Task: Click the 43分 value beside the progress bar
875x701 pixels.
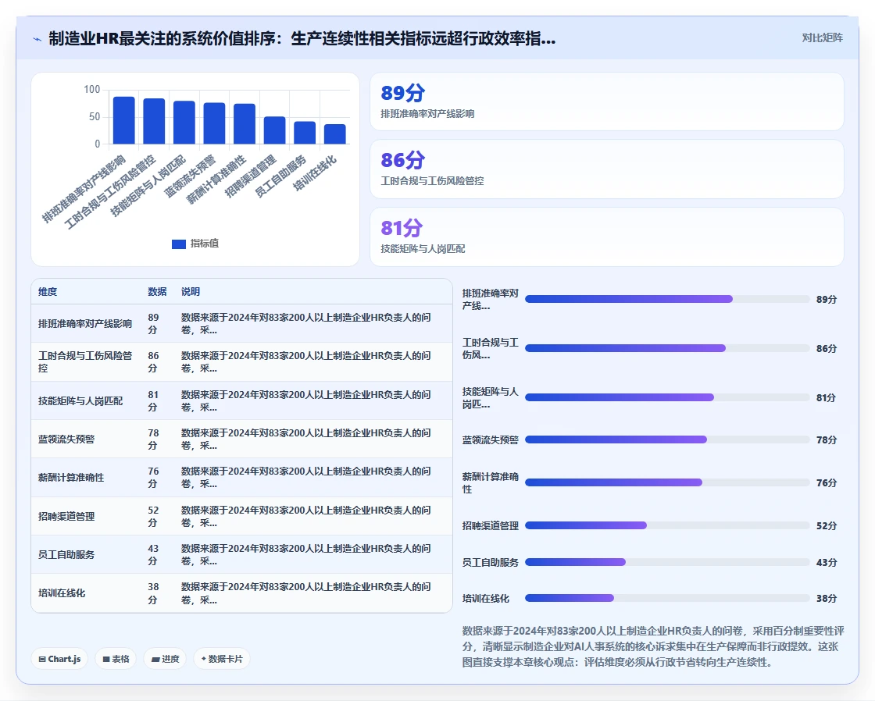Action: click(827, 563)
